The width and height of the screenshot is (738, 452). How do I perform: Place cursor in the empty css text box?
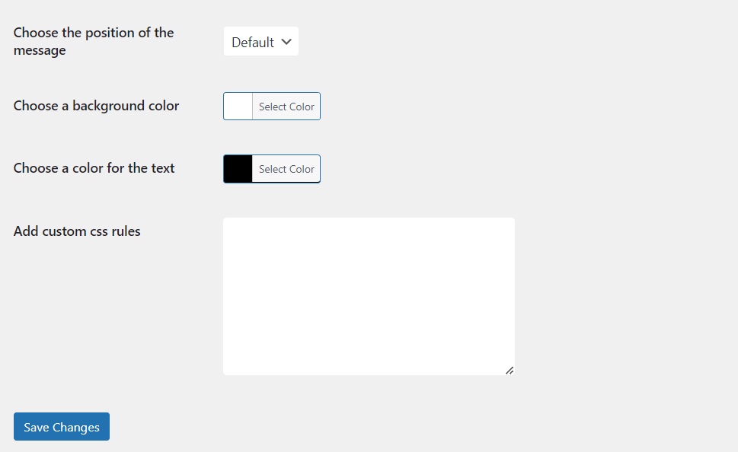369,296
